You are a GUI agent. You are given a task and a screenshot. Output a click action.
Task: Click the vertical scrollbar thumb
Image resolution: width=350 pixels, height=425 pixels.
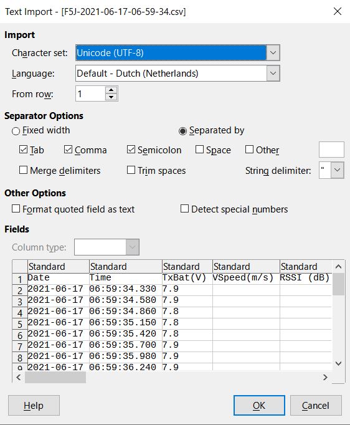pos(338,284)
